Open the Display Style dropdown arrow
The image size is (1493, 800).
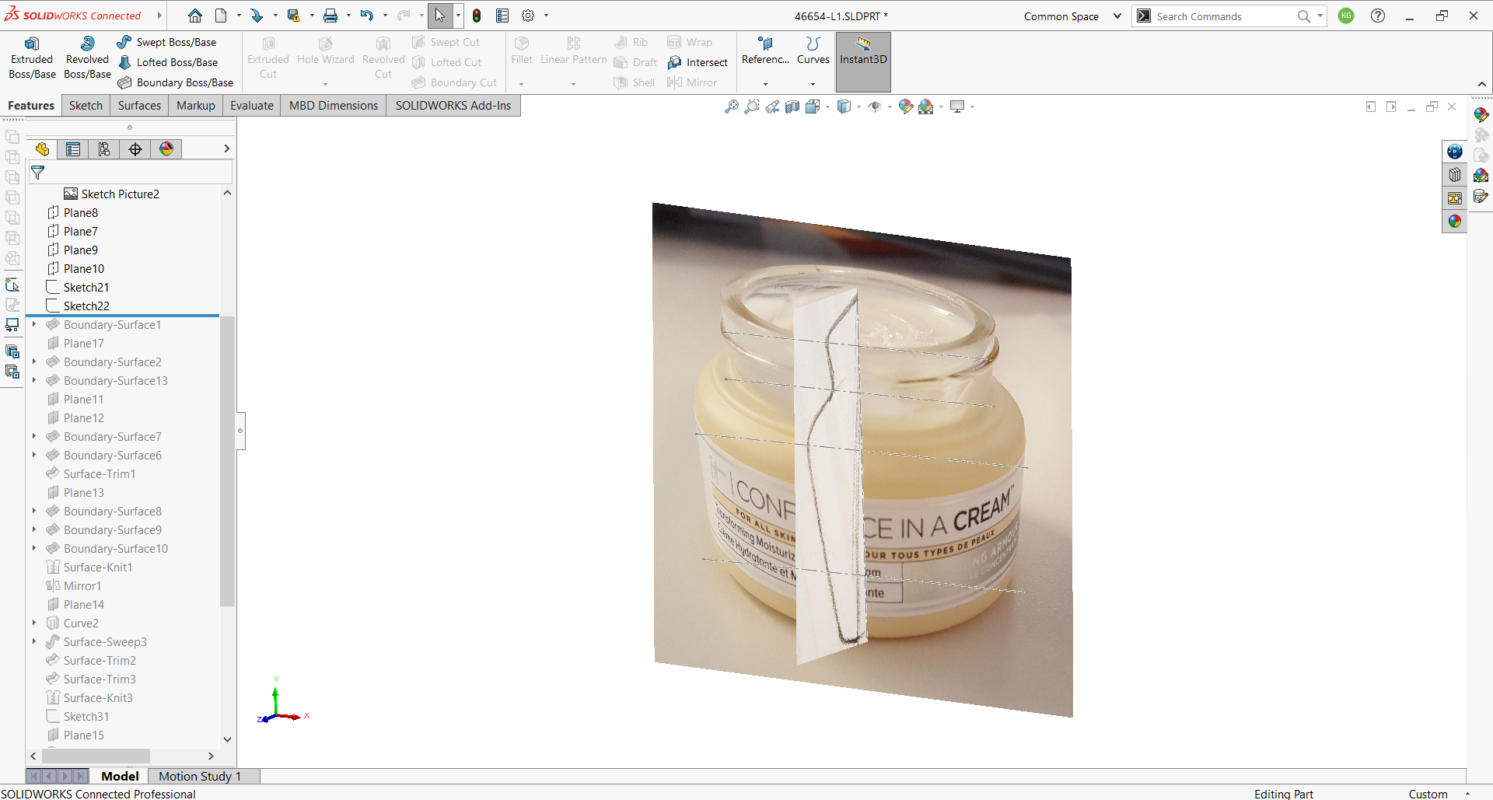point(859,107)
